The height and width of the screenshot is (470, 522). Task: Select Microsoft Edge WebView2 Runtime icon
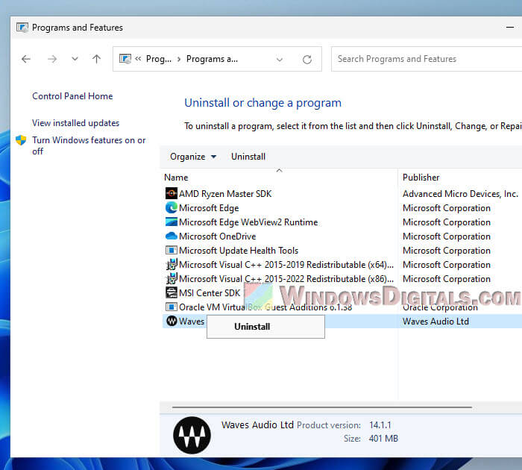click(171, 222)
